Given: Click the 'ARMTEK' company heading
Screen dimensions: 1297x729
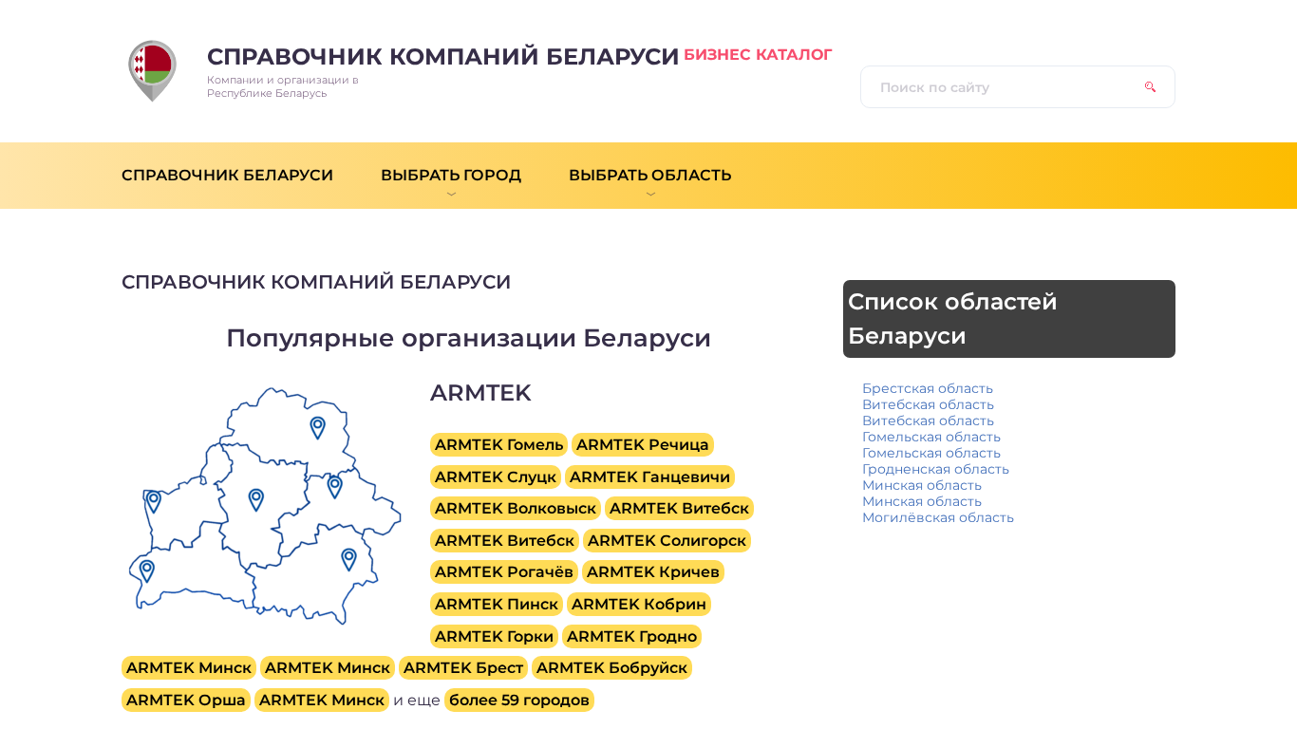Looking at the screenshot, I should pos(480,393).
